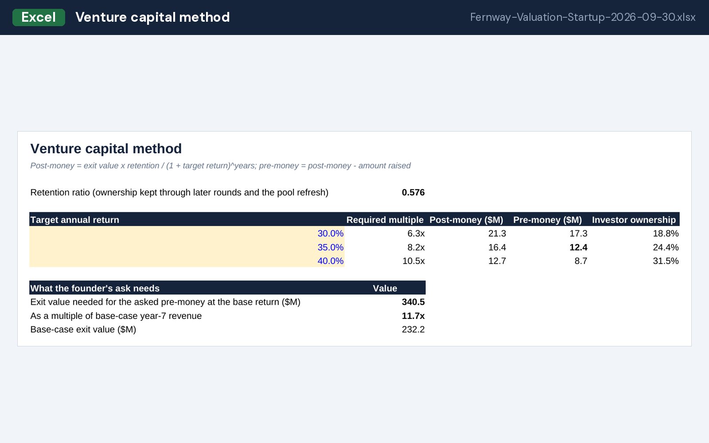This screenshot has height=443, width=709.
Task: Click the Excel badge in header
Action: [x=39, y=17]
